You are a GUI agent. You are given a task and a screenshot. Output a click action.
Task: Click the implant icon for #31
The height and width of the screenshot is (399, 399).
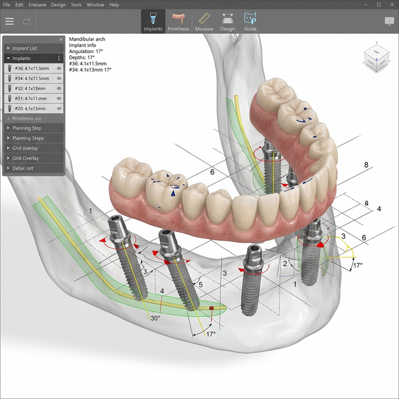[10, 99]
